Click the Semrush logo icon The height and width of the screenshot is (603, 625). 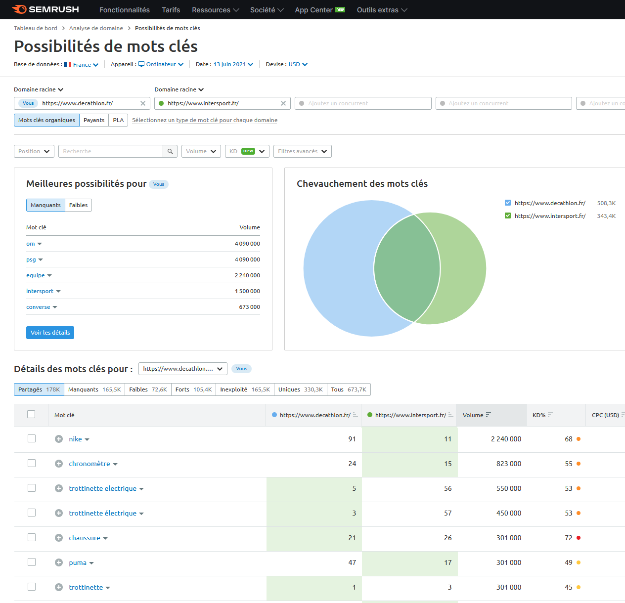[19, 9]
